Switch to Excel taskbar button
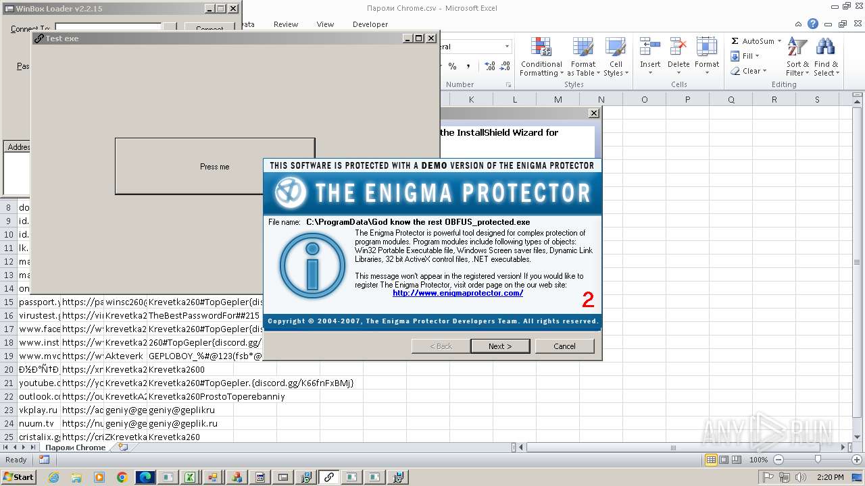Image resolution: width=865 pixels, height=486 pixels. pos(191,477)
